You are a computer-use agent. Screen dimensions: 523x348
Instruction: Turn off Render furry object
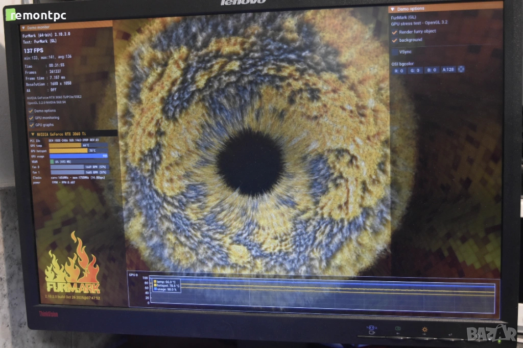click(x=394, y=32)
